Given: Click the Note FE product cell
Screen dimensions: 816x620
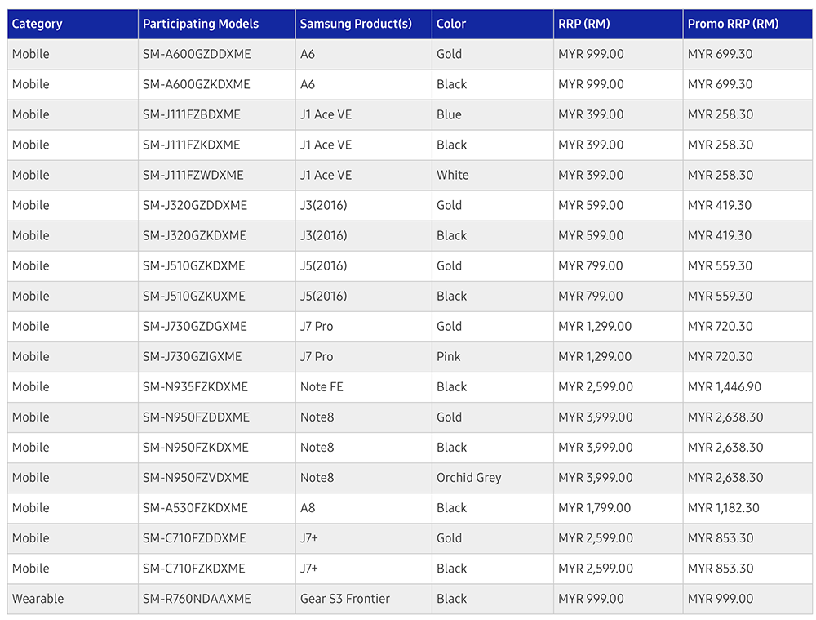Looking at the screenshot, I should click(322, 386).
